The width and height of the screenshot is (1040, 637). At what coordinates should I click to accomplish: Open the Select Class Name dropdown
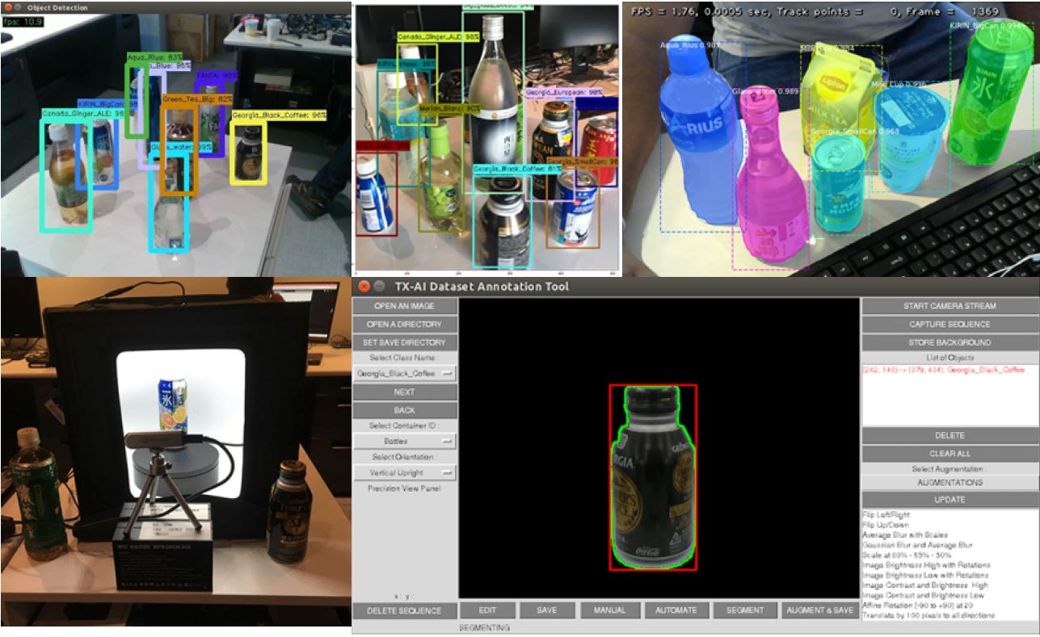pyautogui.click(x=405, y=374)
